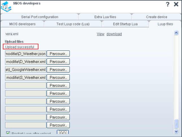This screenshot has width=182, height=137.
Task: Toggle the Restart Luup after upload checkbox
Action: tap(8, 133)
